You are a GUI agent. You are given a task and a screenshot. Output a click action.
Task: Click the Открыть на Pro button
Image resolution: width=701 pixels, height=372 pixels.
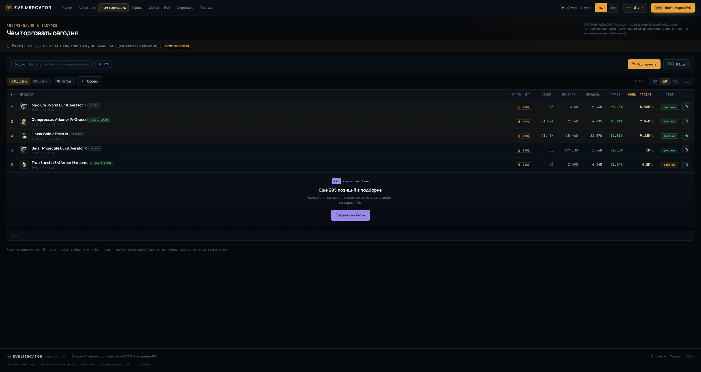[350, 215]
